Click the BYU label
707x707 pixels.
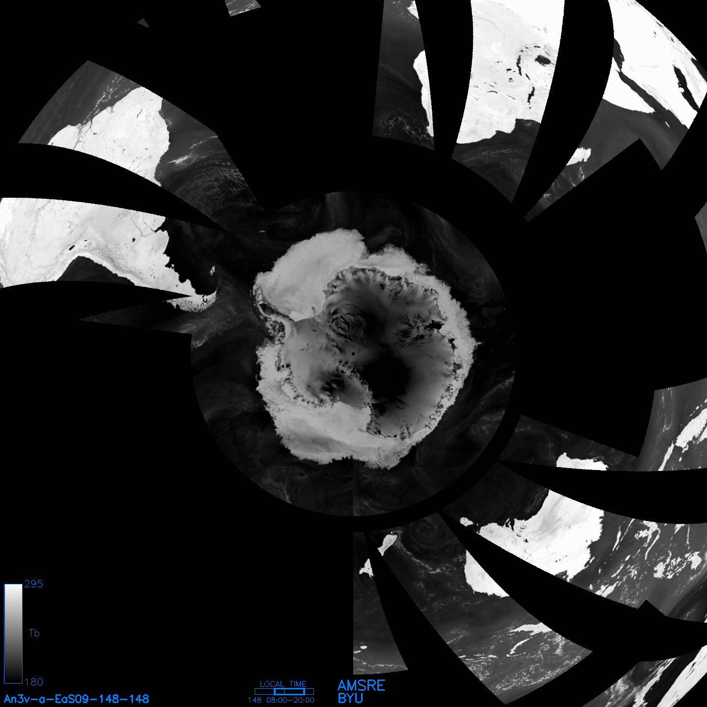pos(350,698)
